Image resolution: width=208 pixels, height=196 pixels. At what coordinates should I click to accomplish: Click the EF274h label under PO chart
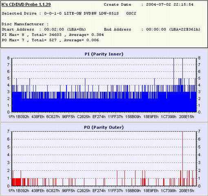coord(99,191)
